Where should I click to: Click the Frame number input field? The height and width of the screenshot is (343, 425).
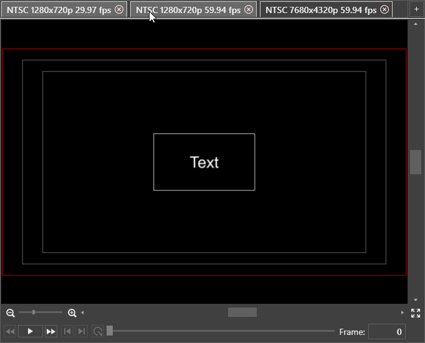tap(387, 331)
